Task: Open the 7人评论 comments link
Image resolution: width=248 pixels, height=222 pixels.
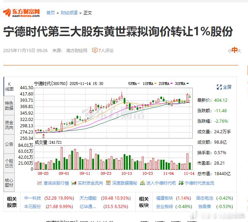Action: (106, 50)
